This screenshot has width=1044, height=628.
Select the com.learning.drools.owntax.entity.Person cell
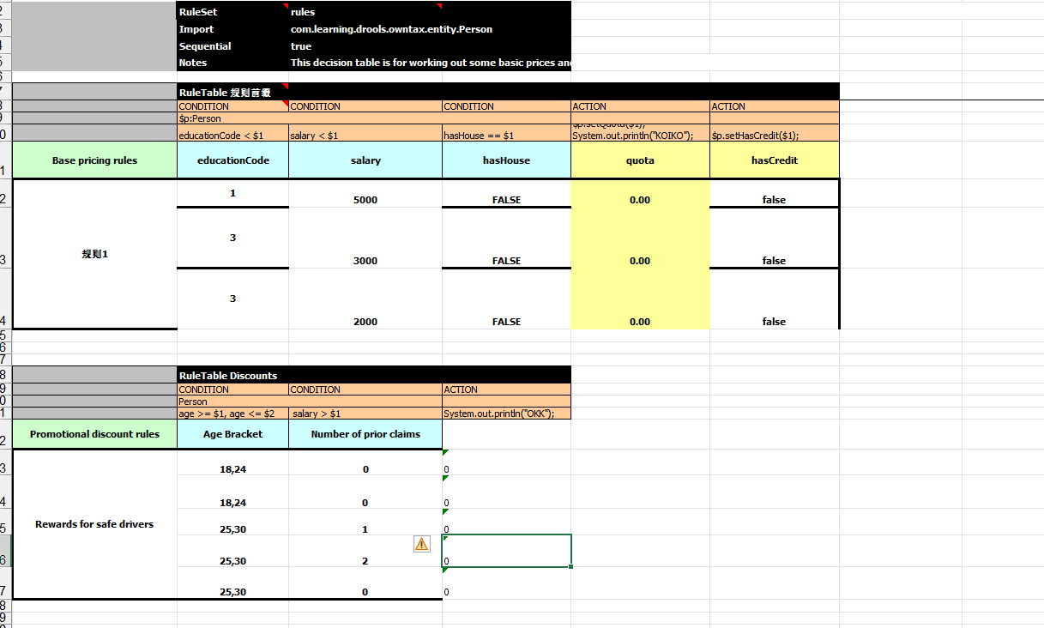(x=429, y=28)
